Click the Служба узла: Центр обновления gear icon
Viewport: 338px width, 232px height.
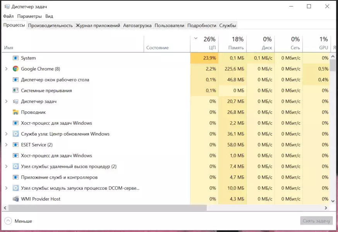(x=15, y=134)
